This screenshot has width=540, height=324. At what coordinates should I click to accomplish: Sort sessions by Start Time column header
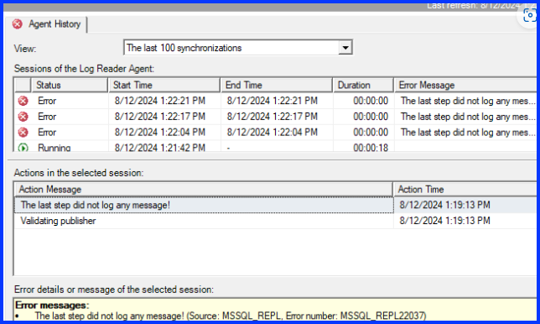point(164,85)
